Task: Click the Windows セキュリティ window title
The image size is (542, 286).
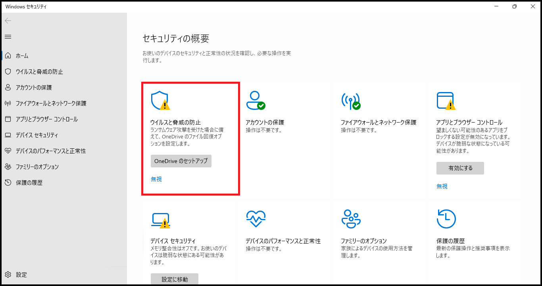Action: 25,7
